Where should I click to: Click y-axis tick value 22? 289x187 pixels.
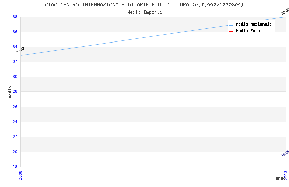tap(15, 137)
